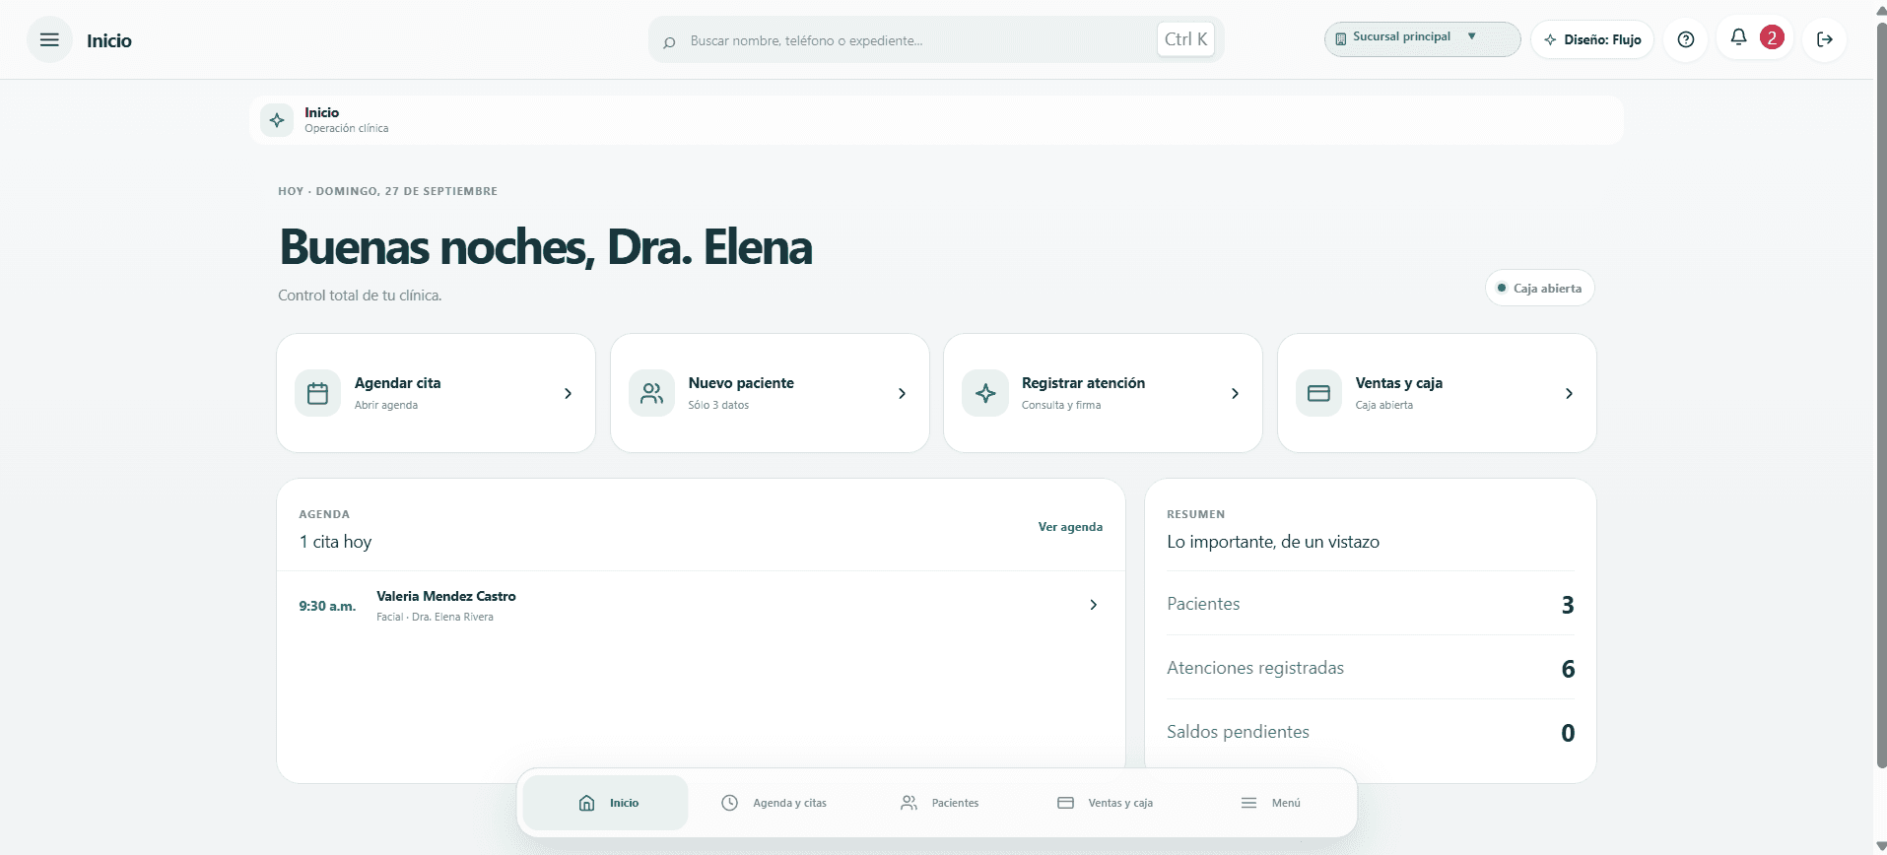Screen dimensions: 1887x855
Task: Click the chevron on Agendar cita card
Action: (x=568, y=393)
